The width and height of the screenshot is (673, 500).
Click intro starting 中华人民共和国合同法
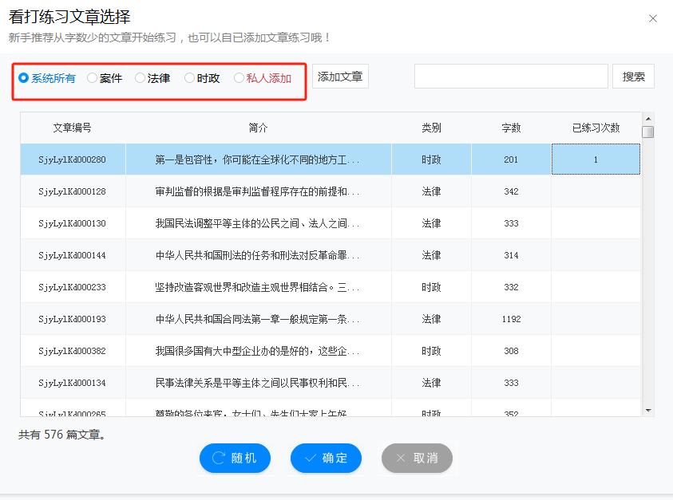pyautogui.click(x=258, y=319)
